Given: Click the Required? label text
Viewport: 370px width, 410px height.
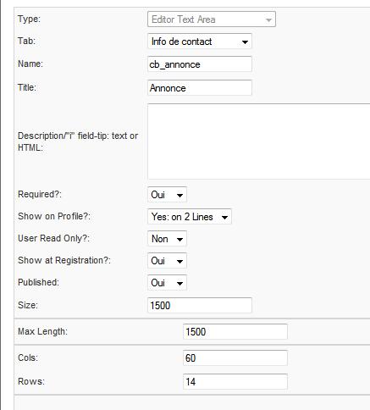Looking at the screenshot, I should point(40,194).
